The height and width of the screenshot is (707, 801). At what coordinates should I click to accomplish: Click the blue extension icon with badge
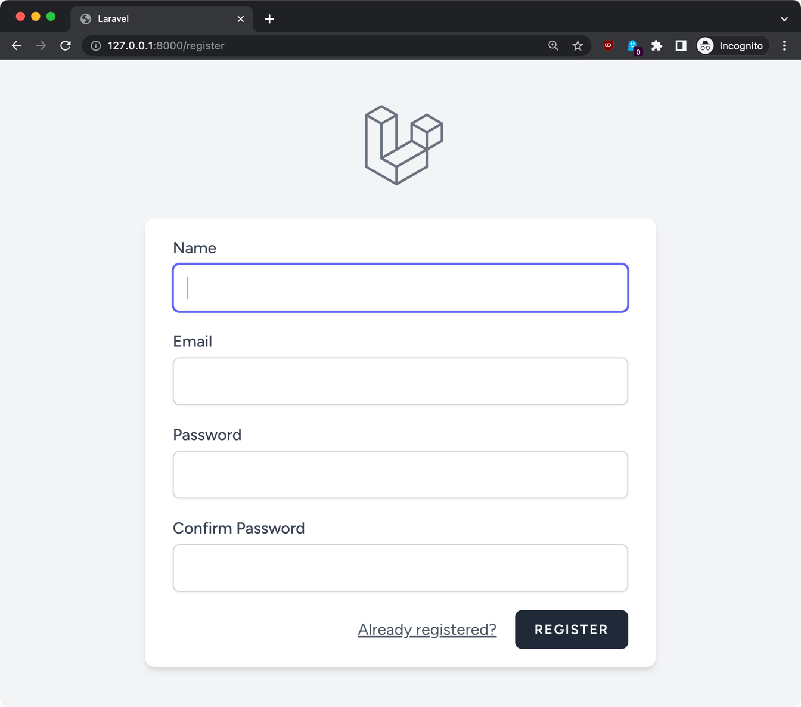point(632,46)
